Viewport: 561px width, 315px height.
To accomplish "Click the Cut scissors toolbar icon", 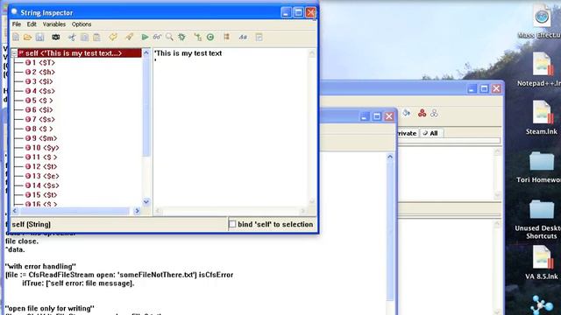I will point(72,37).
